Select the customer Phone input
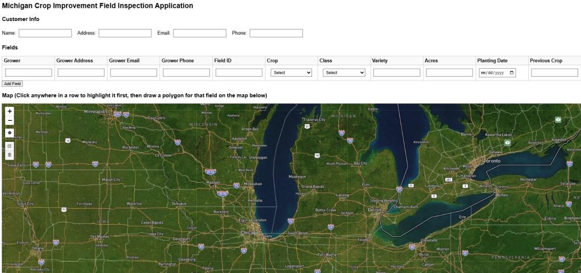This screenshot has height=273, width=581. coord(276,33)
